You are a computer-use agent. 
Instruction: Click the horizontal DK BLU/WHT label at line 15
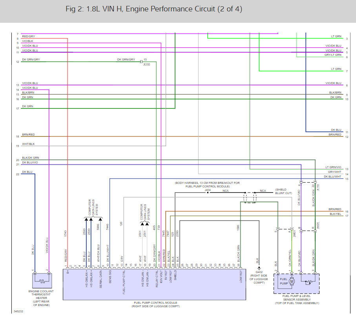click(x=332, y=176)
